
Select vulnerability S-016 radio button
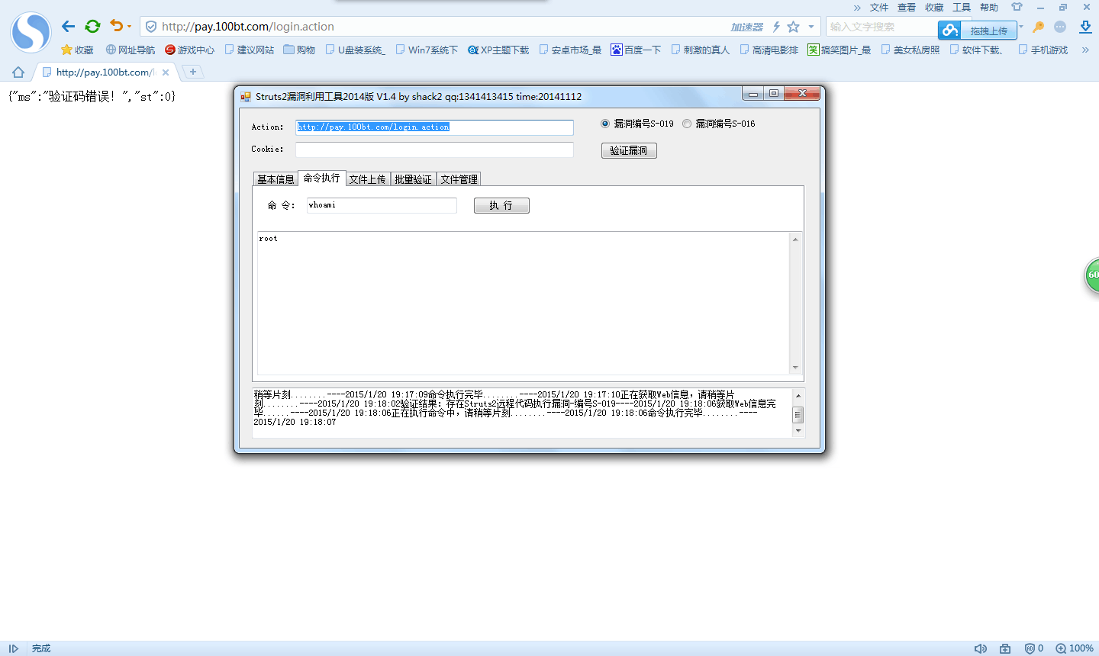click(687, 124)
